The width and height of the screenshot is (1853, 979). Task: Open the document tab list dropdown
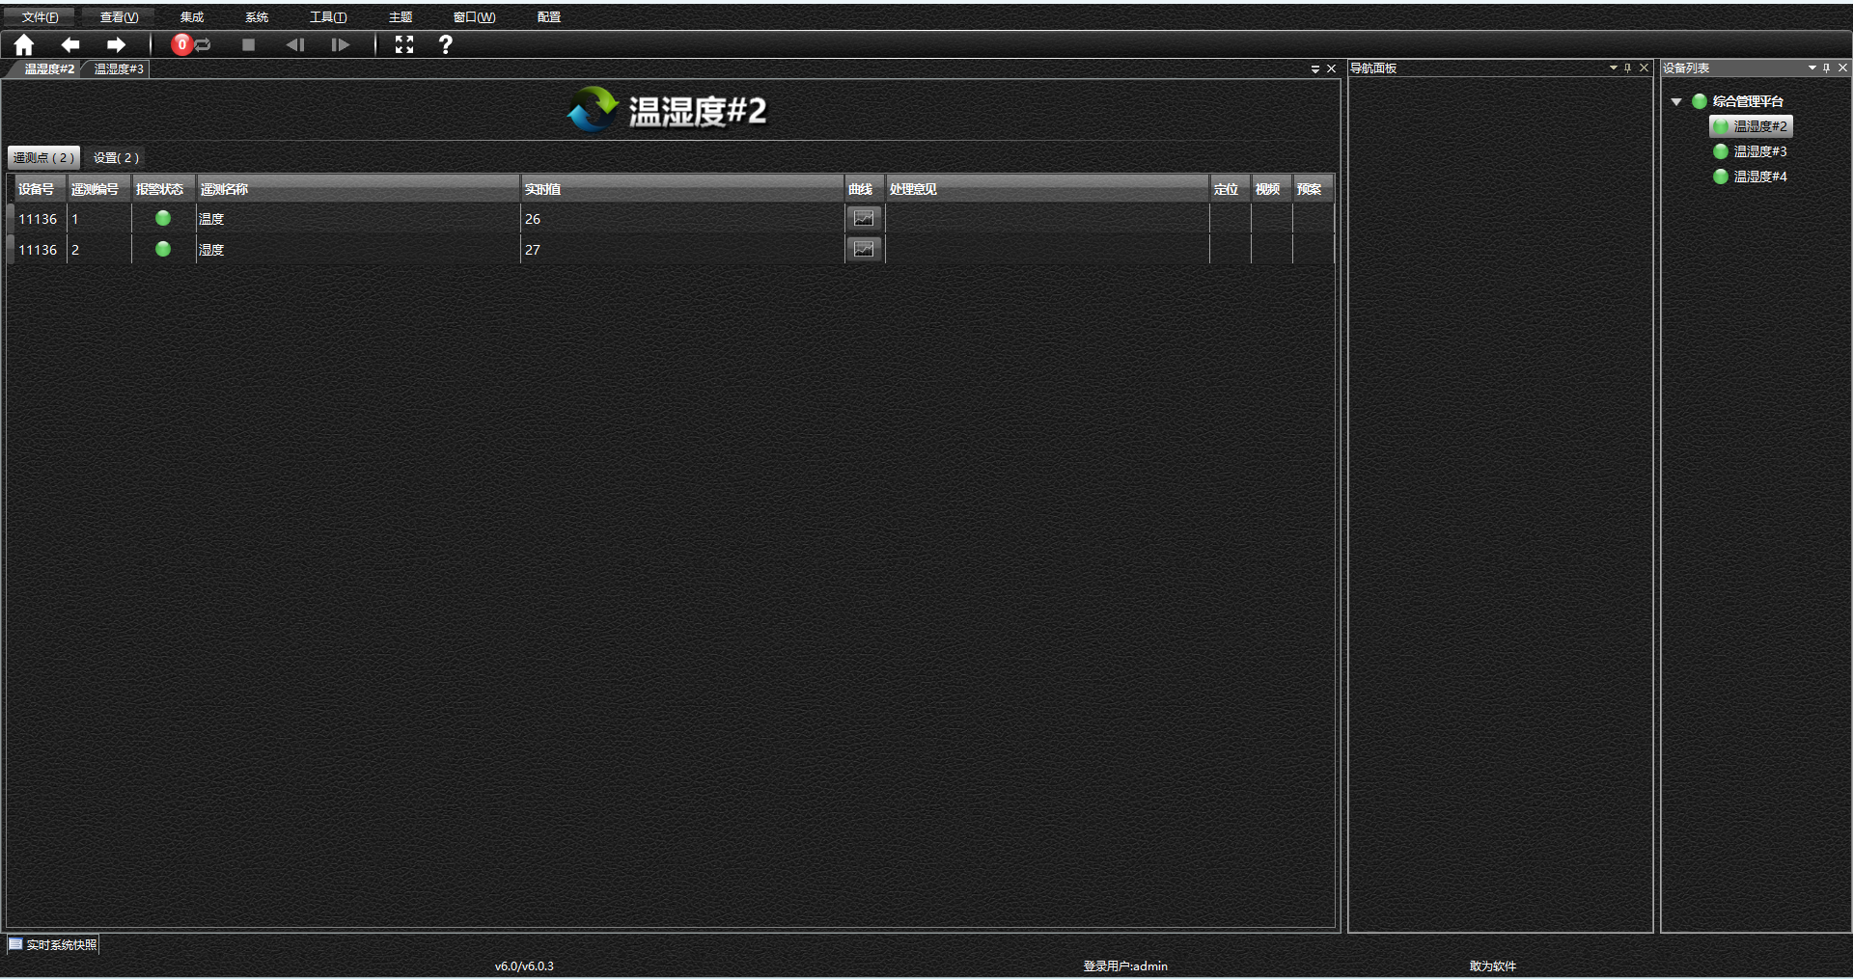[x=1314, y=69]
